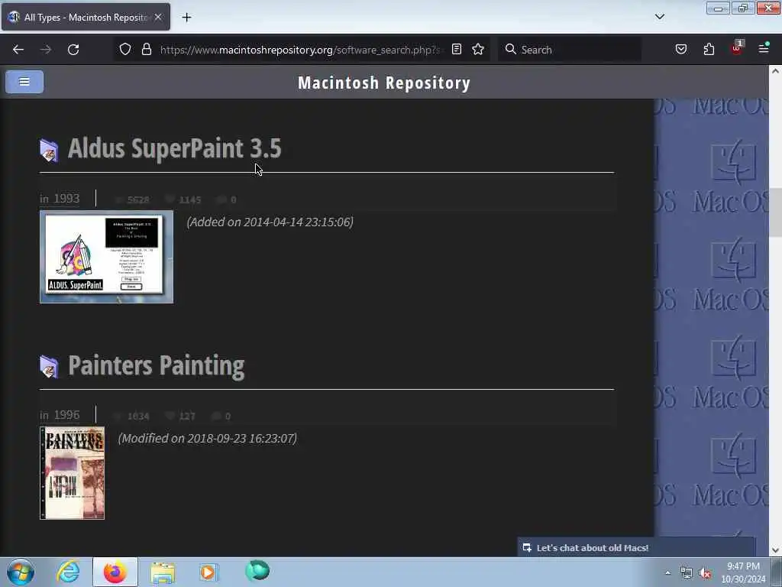Screen dimensions: 782x587
Task: Click the Modified on 2018-09-23 text
Action: click(208, 438)
